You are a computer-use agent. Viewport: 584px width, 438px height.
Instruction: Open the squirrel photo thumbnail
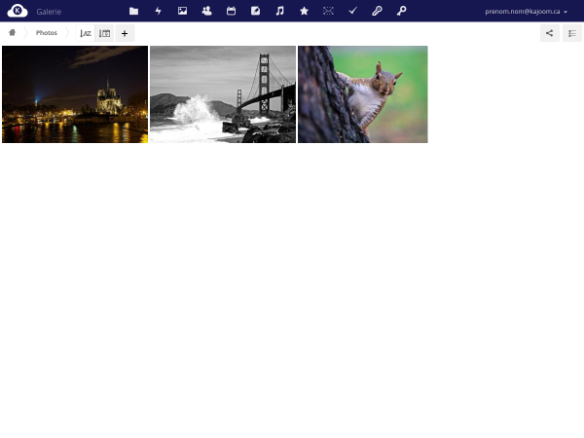tap(362, 94)
